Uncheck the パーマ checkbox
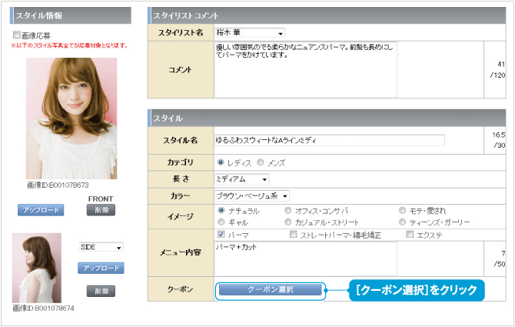The width and height of the screenshot is (515, 327). click(x=221, y=234)
